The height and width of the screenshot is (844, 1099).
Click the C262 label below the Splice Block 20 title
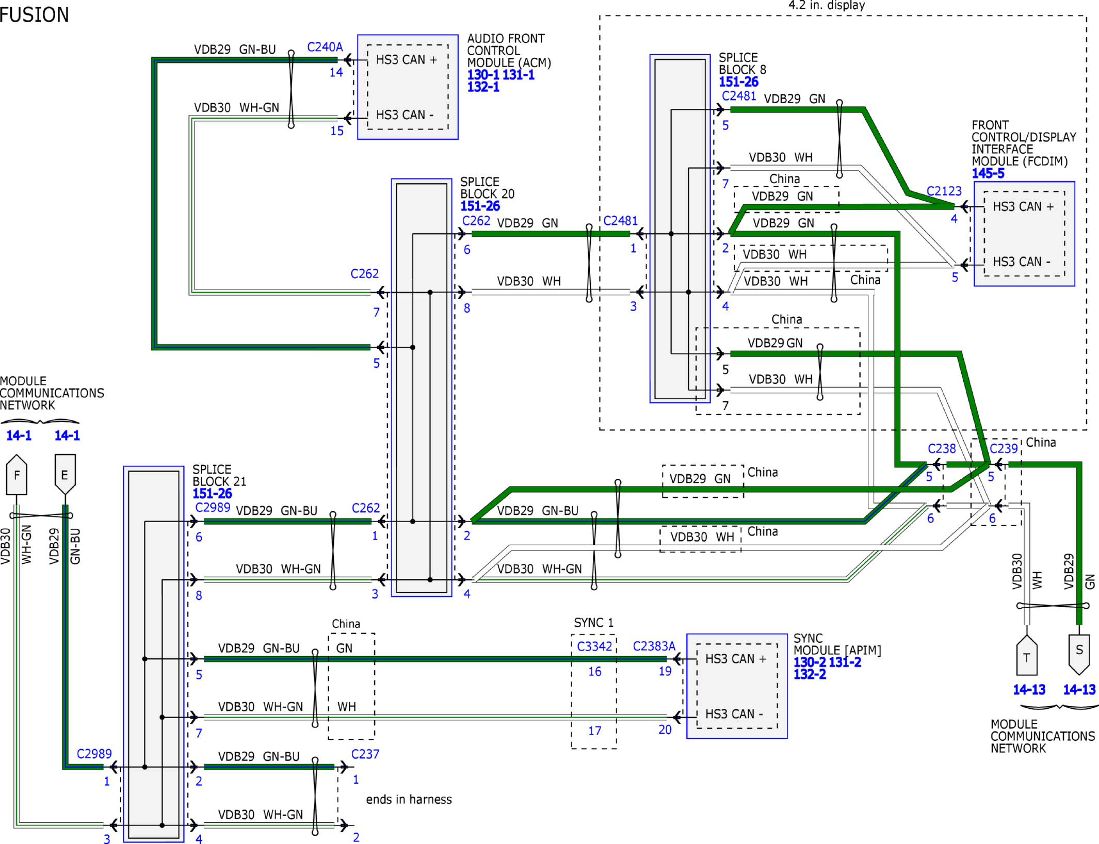476,221
